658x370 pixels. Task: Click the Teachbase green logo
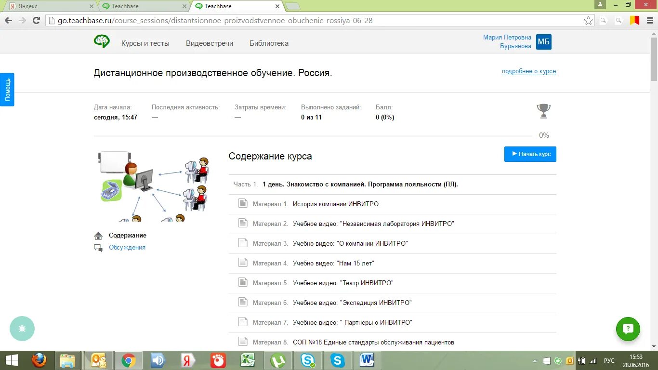click(102, 41)
